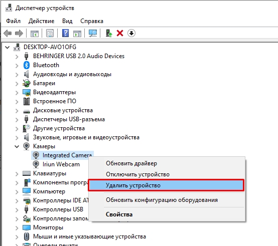Click the Properties sheet toolbar icon
Image resolution: width=278 pixels, height=246 pixels.
click(x=50, y=33)
